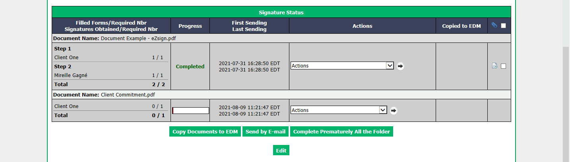The width and height of the screenshot is (570, 162).
Task: Click the Actions column header
Action: coord(363,26)
